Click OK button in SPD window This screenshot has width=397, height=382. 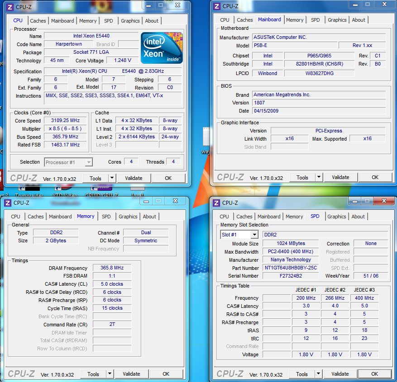375,374
